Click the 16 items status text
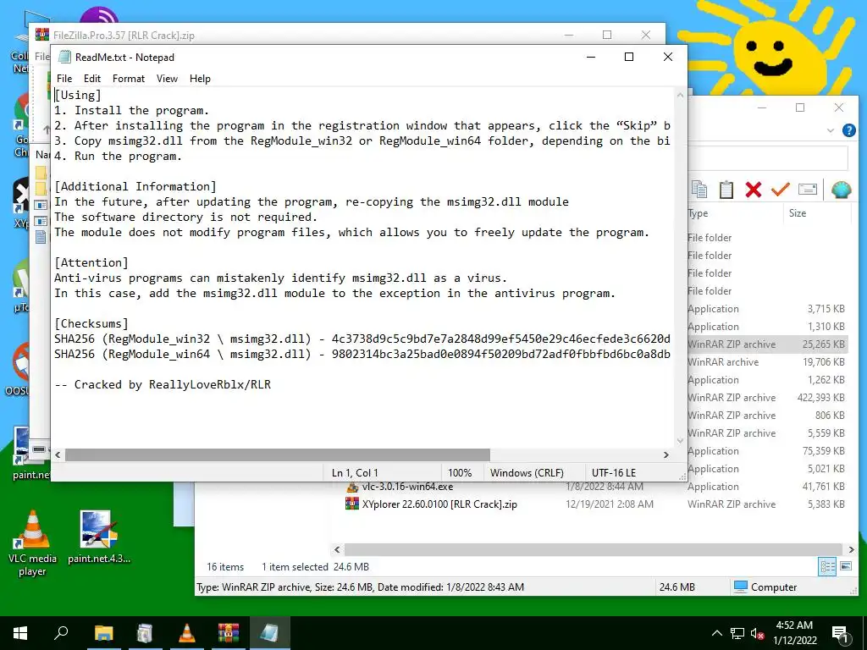This screenshot has height=650, width=867. tap(225, 567)
